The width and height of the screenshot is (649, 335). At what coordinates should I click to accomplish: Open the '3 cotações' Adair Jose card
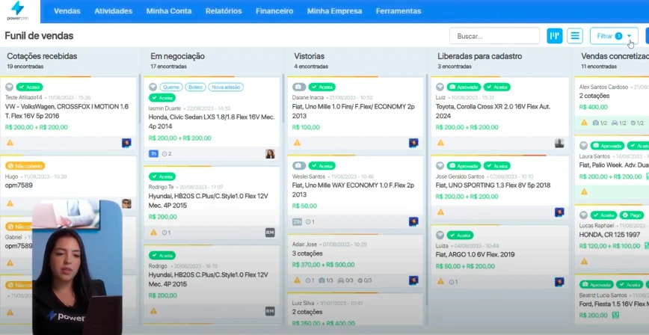[307, 253]
